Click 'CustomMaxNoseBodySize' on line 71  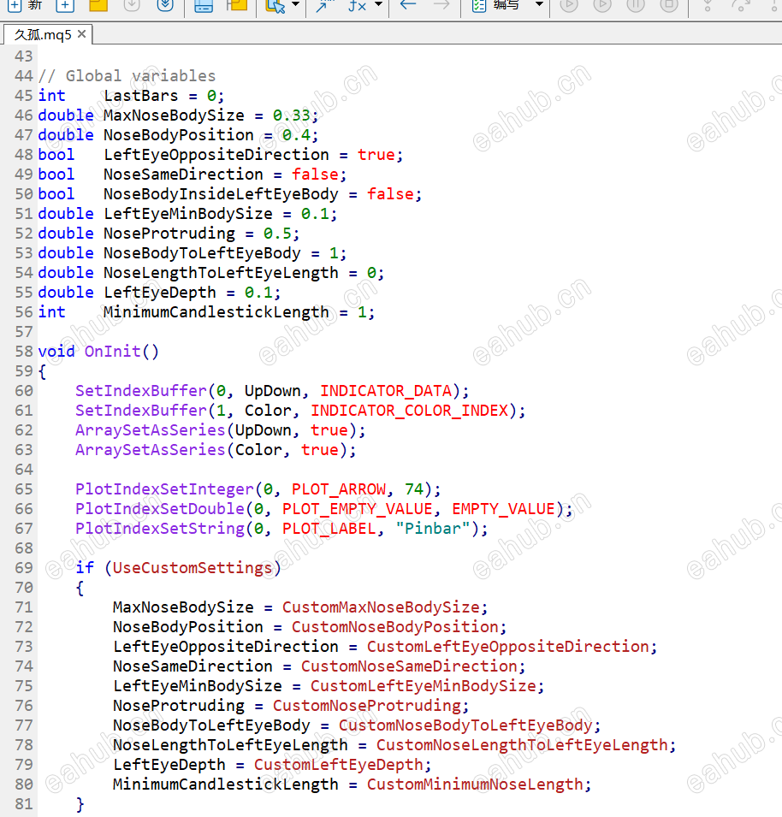point(381,607)
